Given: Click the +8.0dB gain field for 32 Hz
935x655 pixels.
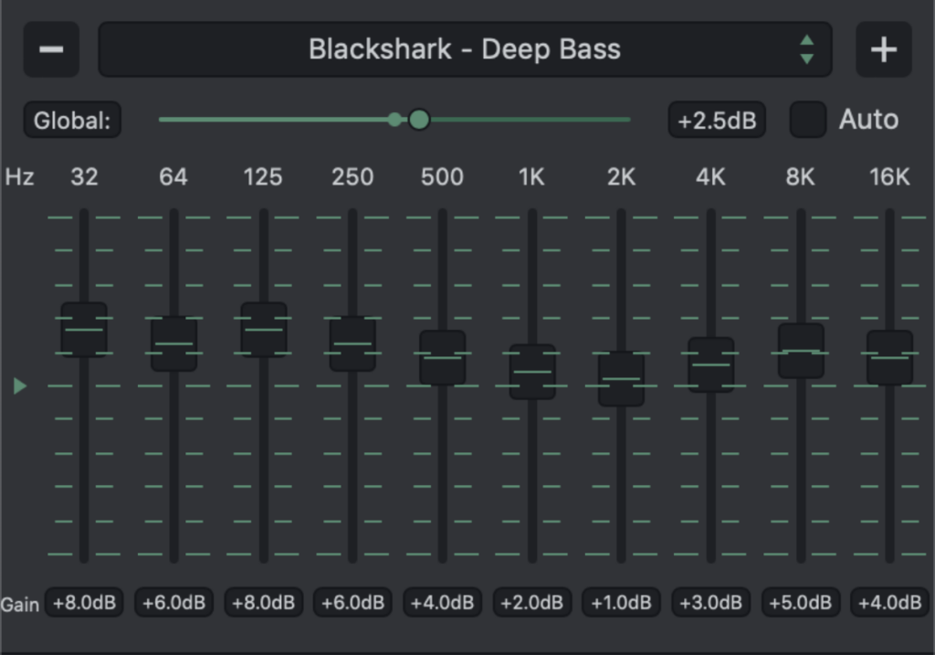Looking at the screenshot, I should click(84, 603).
